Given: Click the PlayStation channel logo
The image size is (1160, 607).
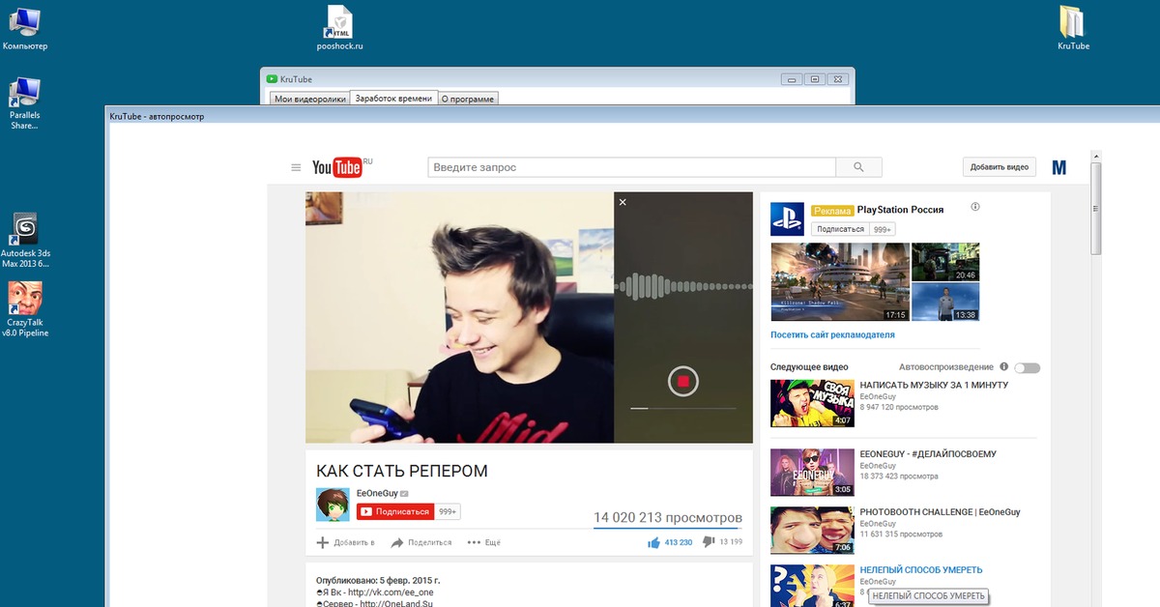Looking at the screenshot, I should (x=787, y=219).
